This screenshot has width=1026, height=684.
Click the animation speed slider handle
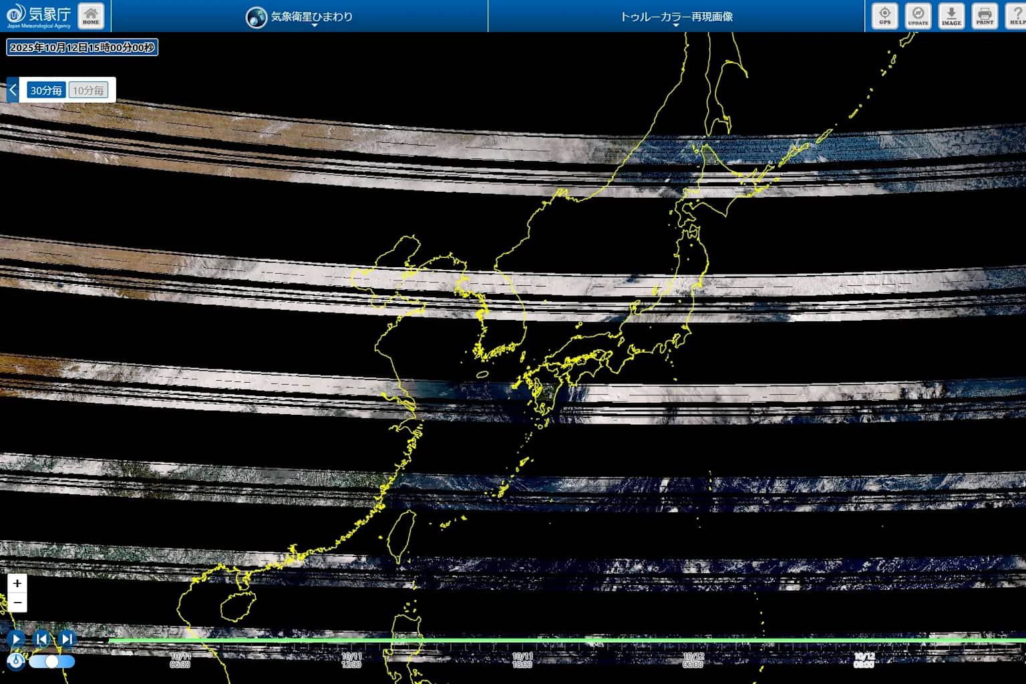coord(51,661)
